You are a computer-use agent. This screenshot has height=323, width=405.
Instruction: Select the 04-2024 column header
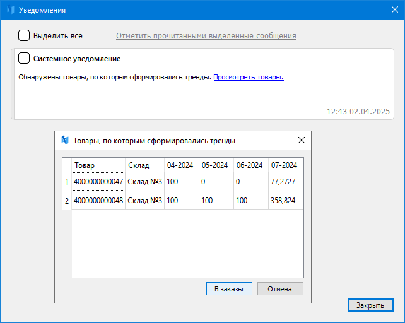coord(180,165)
